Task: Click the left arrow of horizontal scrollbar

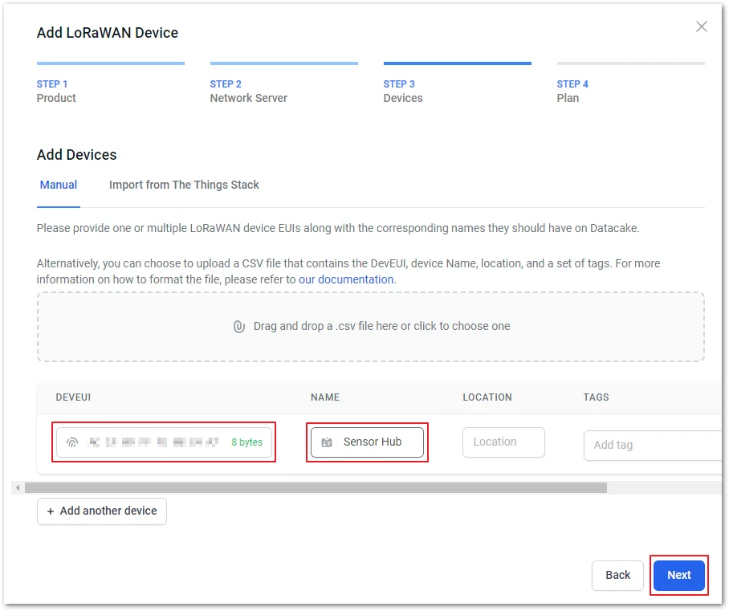Action: [x=18, y=487]
